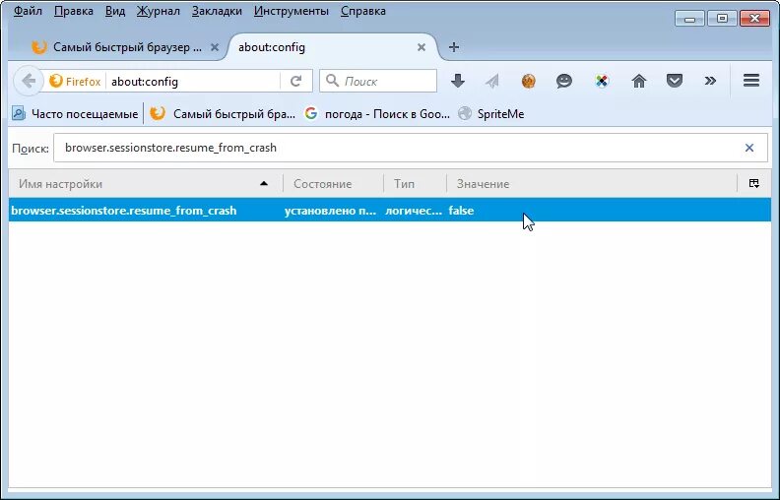Image resolution: width=780 pixels, height=500 pixels.
Task: Open the SpriteMe bookmark
Action: pos(491,114)
